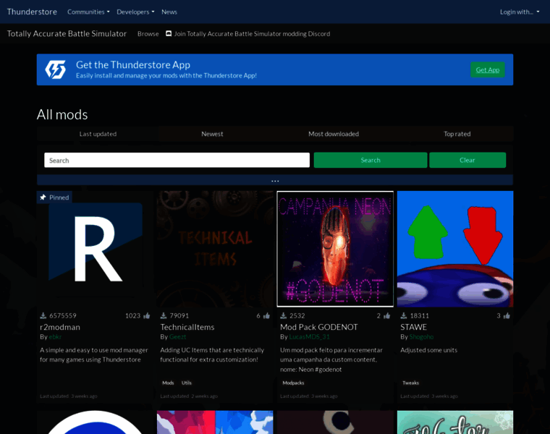Focus the mod Search input field
This screenshot has width=550, height=434.
pyautogui.click(x=177, y=160)
